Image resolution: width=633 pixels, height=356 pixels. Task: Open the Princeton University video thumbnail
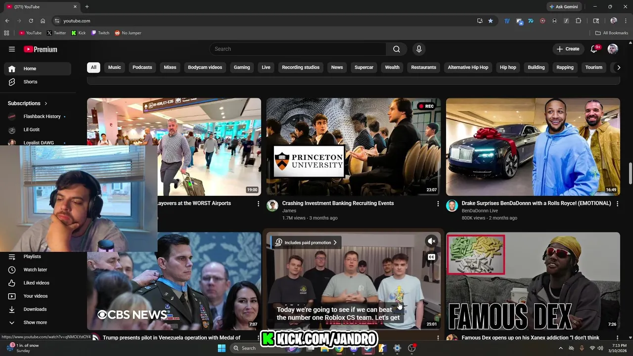pos(354,147)
